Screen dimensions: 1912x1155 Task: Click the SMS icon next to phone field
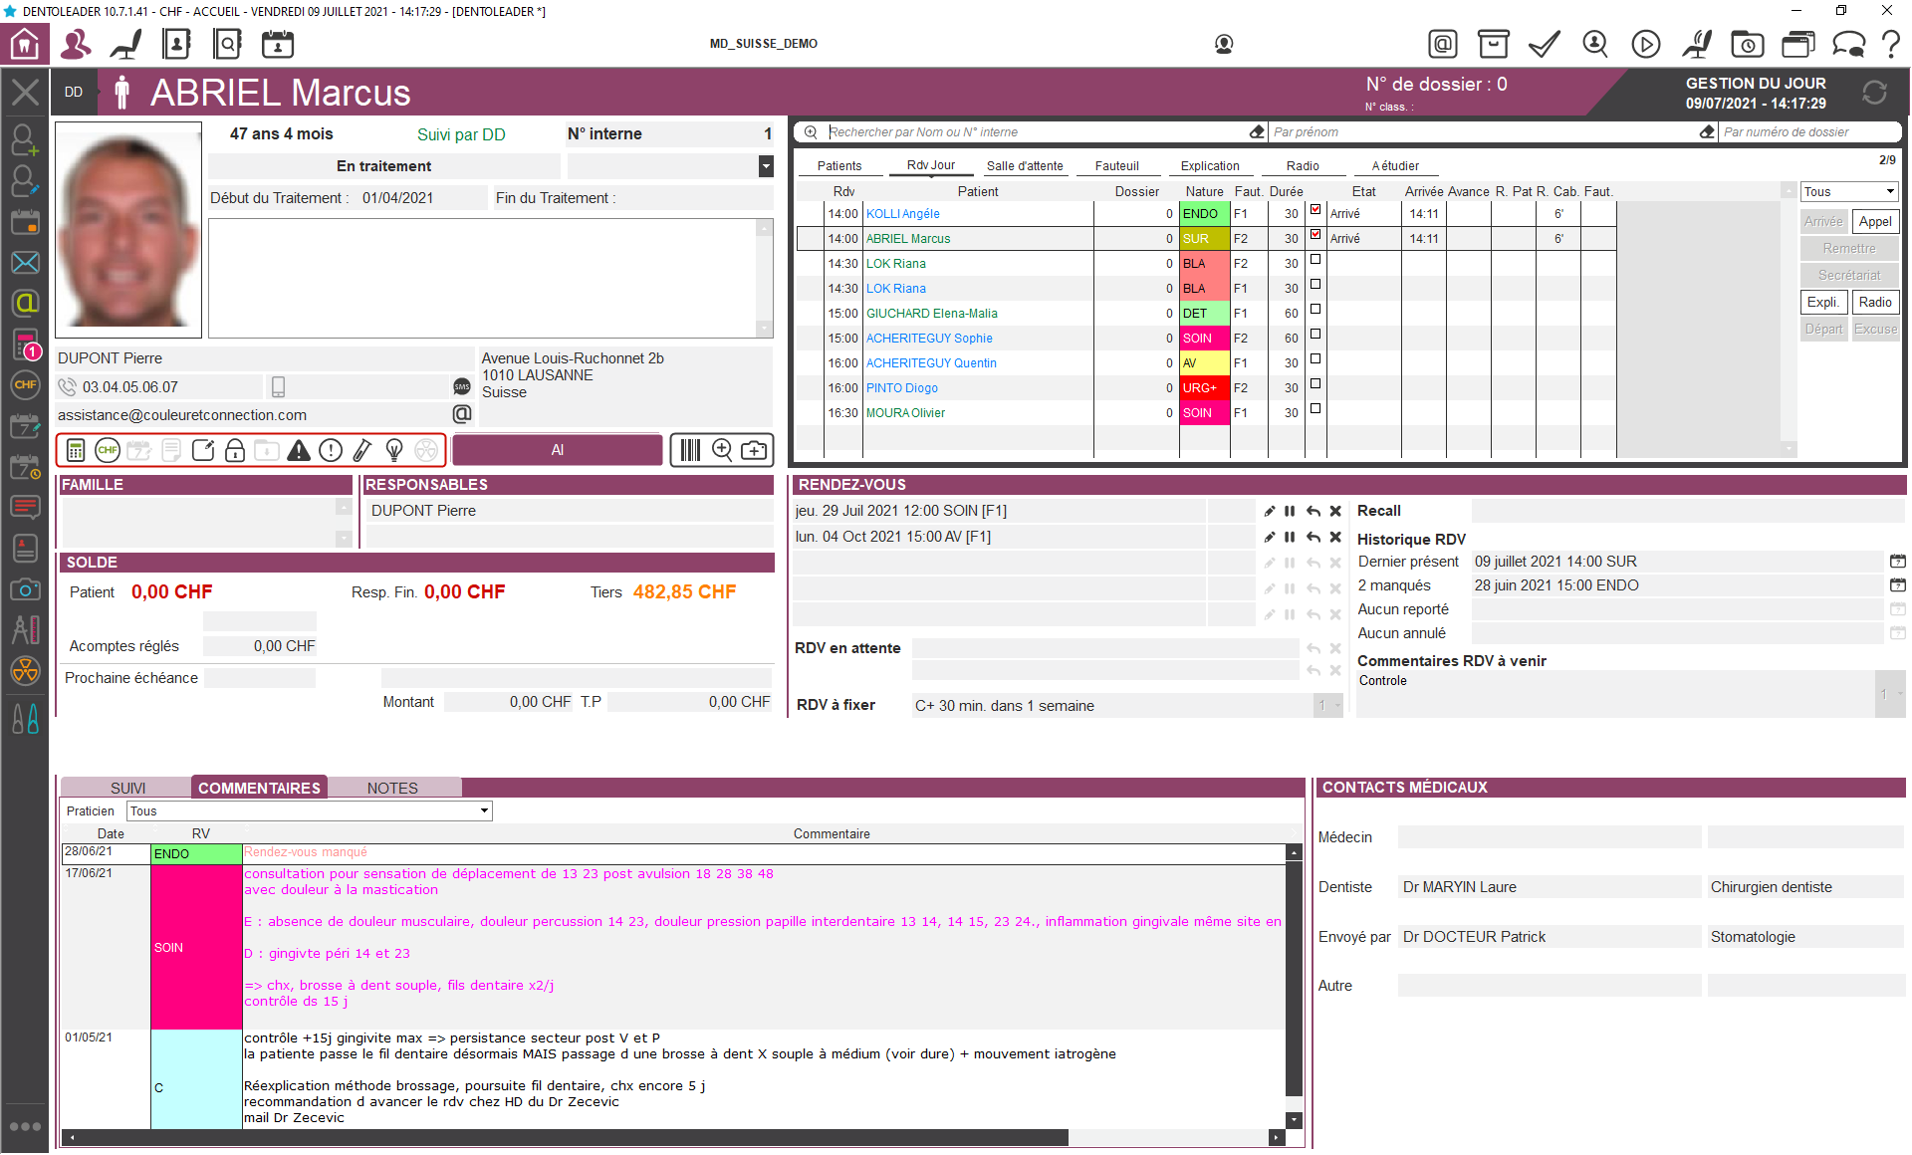click(x=462, y=387)
